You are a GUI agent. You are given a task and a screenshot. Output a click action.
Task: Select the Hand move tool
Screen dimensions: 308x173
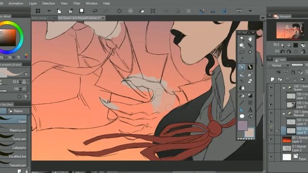(250, 38)
